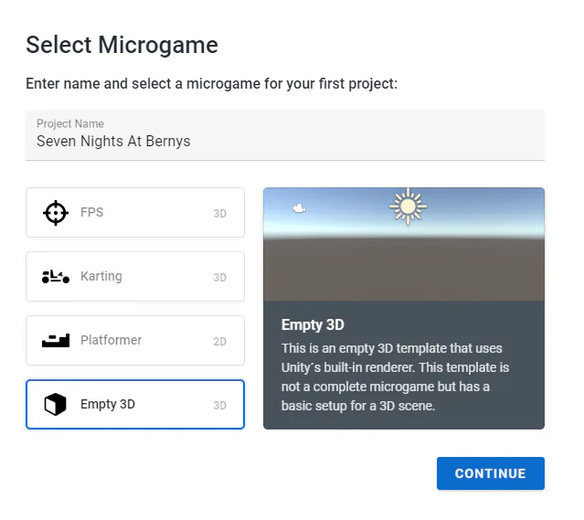
Task: Click the Empty 3D cube icon
Action: coord(56,405)
